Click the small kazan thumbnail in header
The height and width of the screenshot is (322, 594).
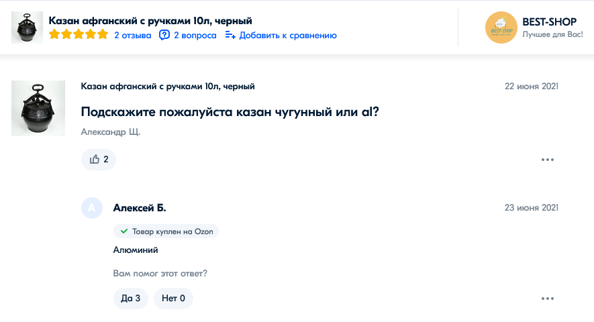click(x=28, y=28)
